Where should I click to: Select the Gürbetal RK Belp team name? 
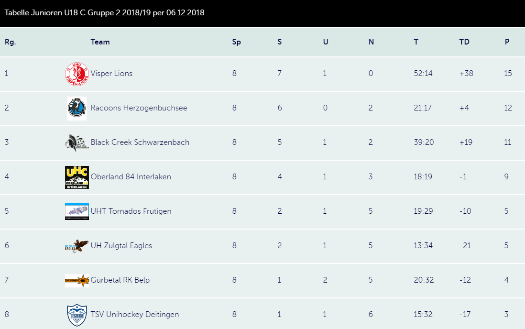coord(120,280)
